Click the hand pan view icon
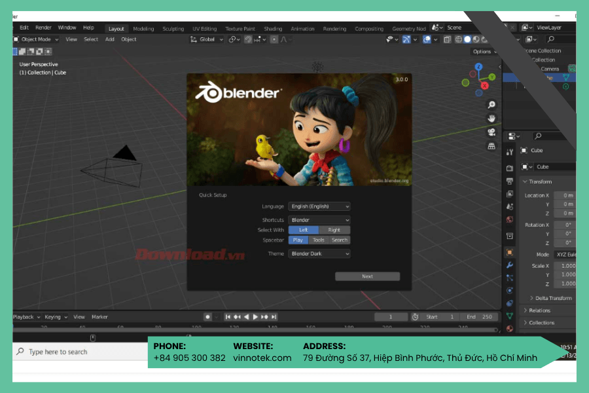The width and height of the screenshot is (589, 393). 491,119
